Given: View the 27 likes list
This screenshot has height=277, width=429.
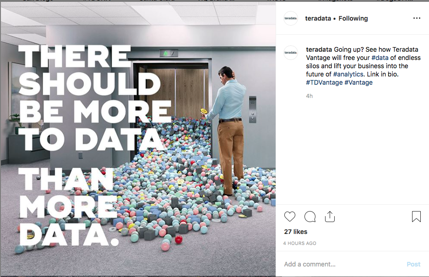Looking at the screenshot, I should click(296, 232).
